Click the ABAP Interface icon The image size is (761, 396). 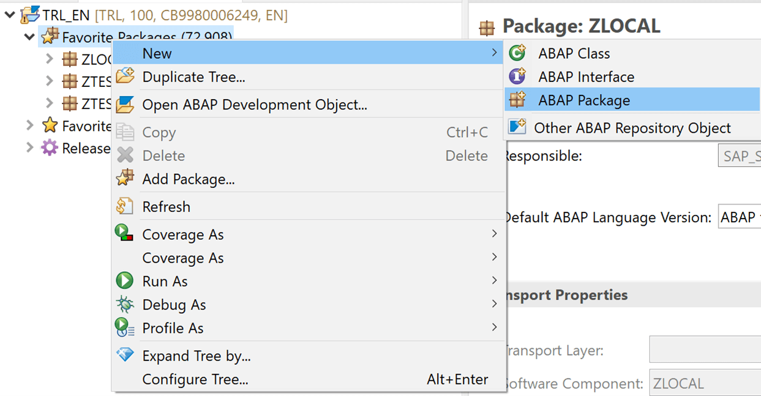pos(517,77)
